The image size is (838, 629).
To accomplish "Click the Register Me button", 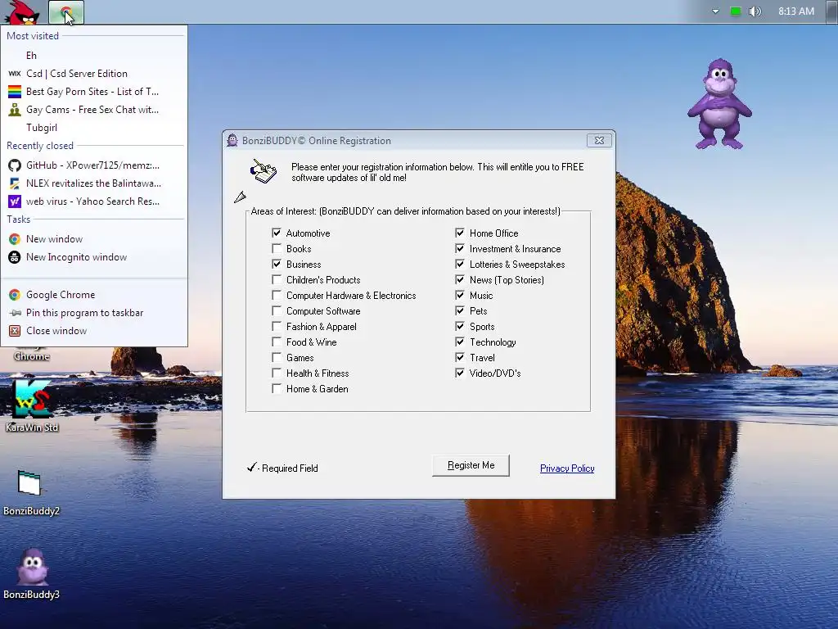I will point(471,465).
